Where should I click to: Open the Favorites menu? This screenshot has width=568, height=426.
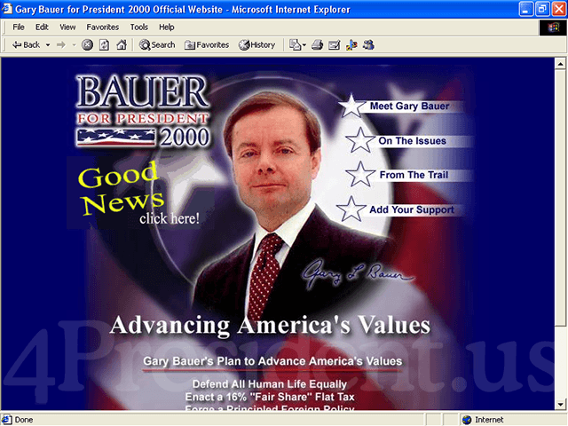(x=103, y=28)
